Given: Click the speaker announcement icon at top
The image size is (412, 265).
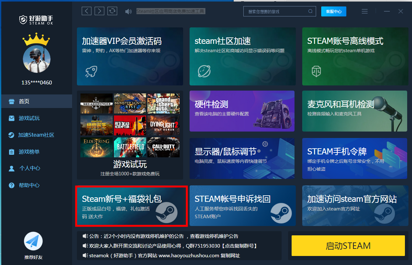Looking at the screenshot, I should coord(128,12).
